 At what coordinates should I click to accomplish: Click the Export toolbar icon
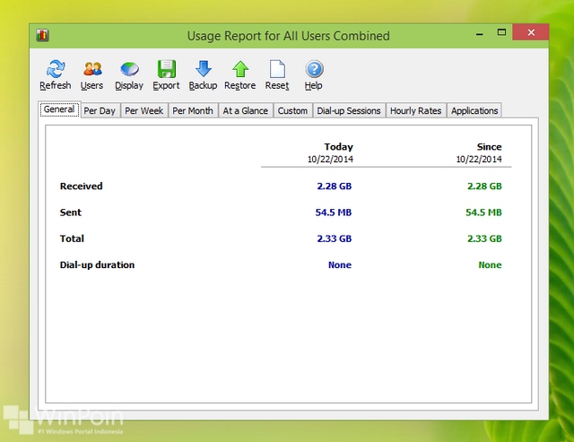[166, 70]
